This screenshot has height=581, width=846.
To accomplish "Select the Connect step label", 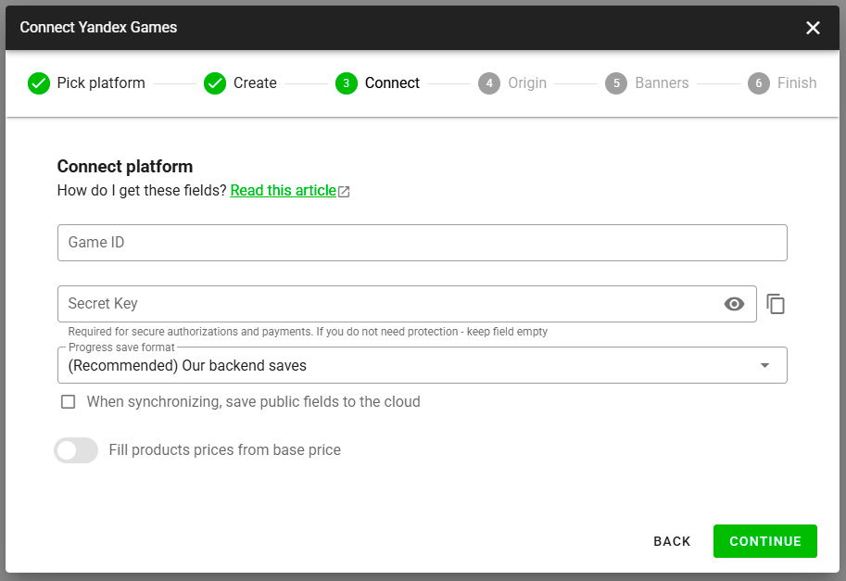I will pos(392,83).
